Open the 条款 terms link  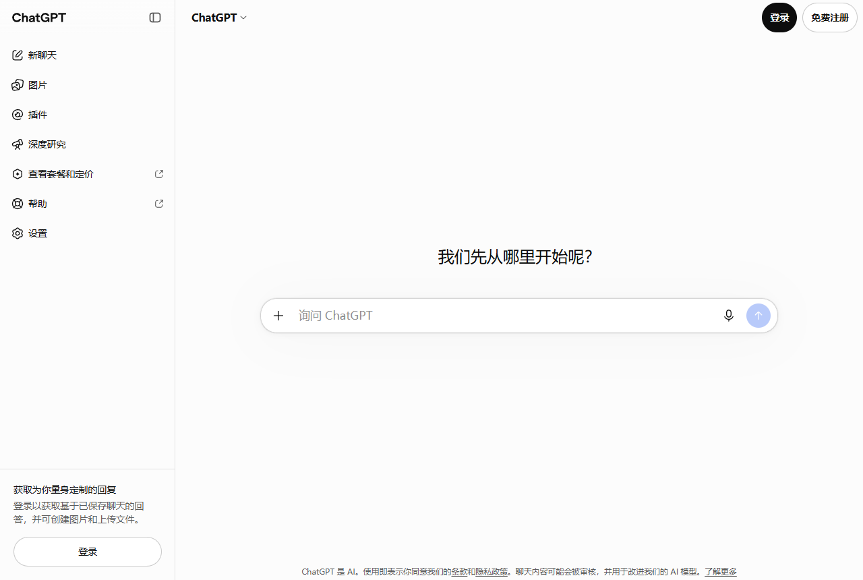tap(459, 572)
